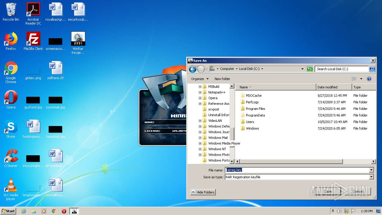Open the Recycle Bin desktop icon
The width and height of the screenshot is (382, 215).
click(11, 12)
